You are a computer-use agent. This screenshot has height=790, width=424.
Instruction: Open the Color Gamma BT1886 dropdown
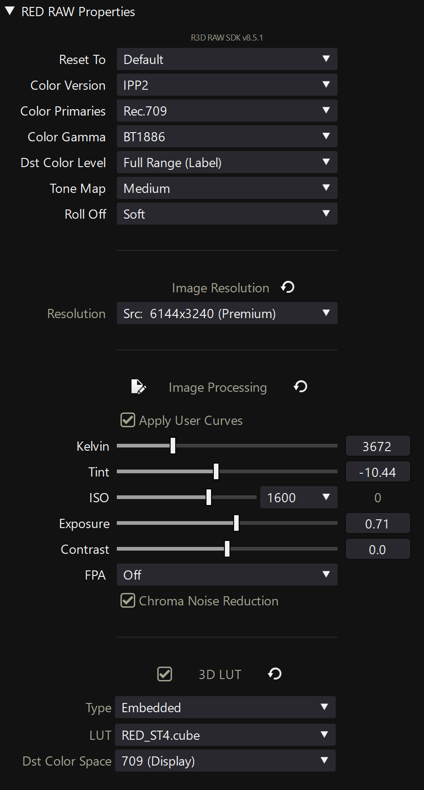[227, 136]
